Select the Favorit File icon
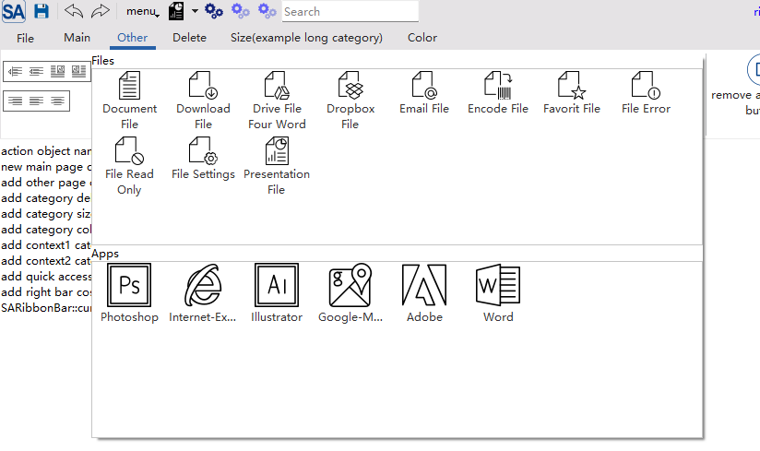Image resolution: width=760 pixels, height=451 pixels. click(572, 86)
